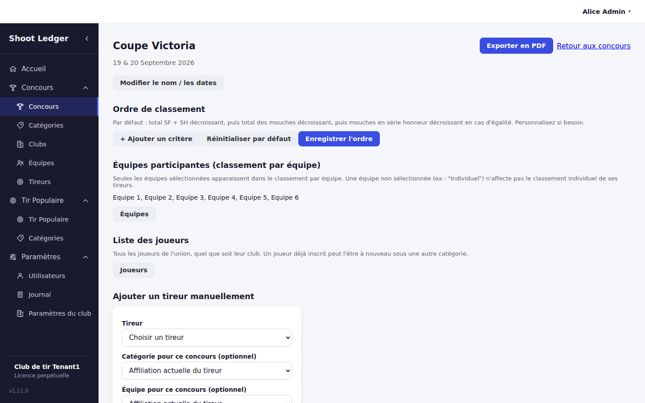Click the building icon beside Clubs
The width and height of the screenshot is (645, 403).
(20, 144)
